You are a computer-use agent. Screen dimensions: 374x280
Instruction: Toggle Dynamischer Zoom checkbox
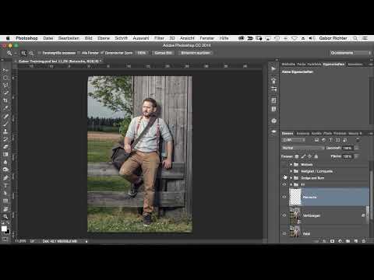point(102,53)
